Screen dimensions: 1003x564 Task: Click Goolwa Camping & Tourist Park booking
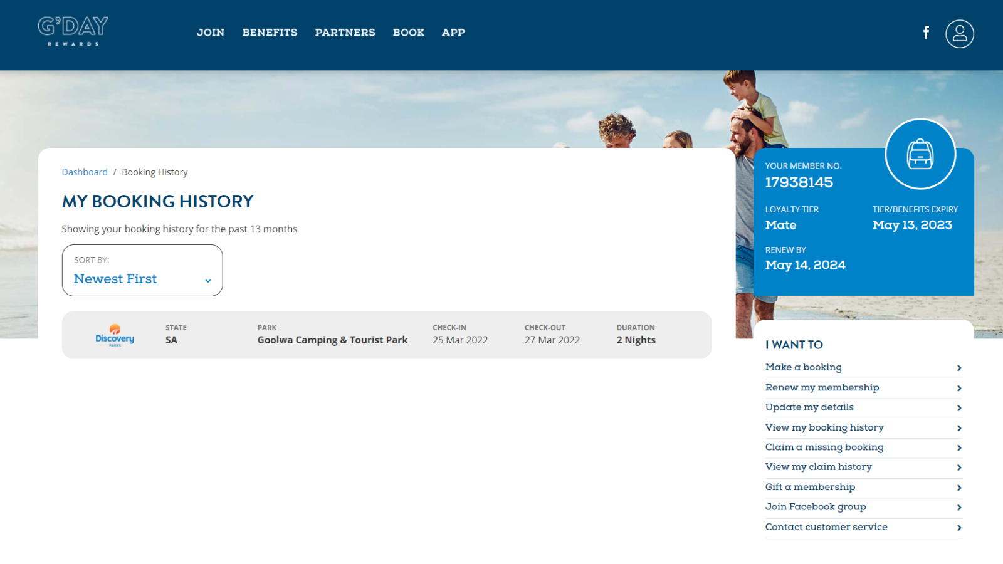tap(332, 340)
